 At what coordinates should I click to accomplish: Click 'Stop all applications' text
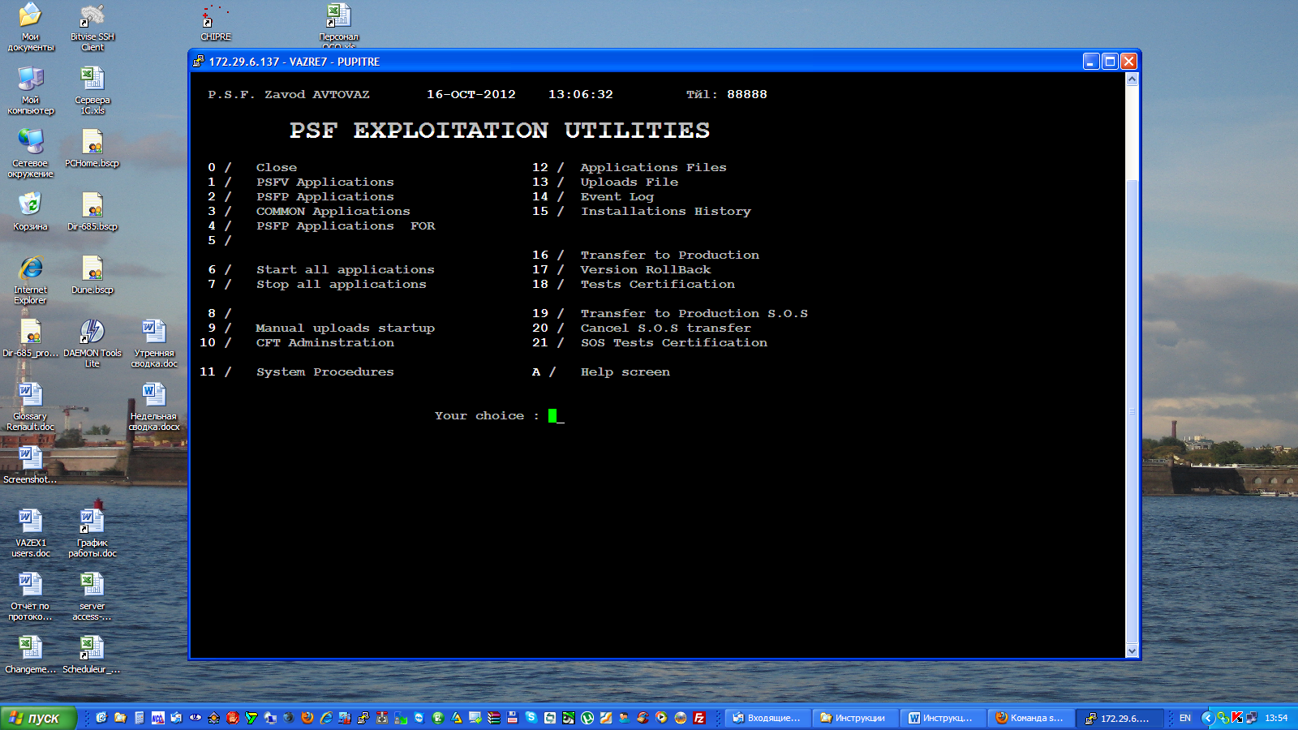[341, 284]
